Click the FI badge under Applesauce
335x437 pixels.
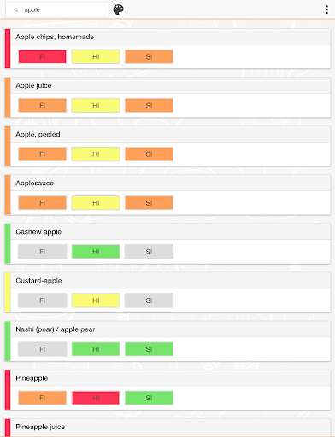coord(42,203)
